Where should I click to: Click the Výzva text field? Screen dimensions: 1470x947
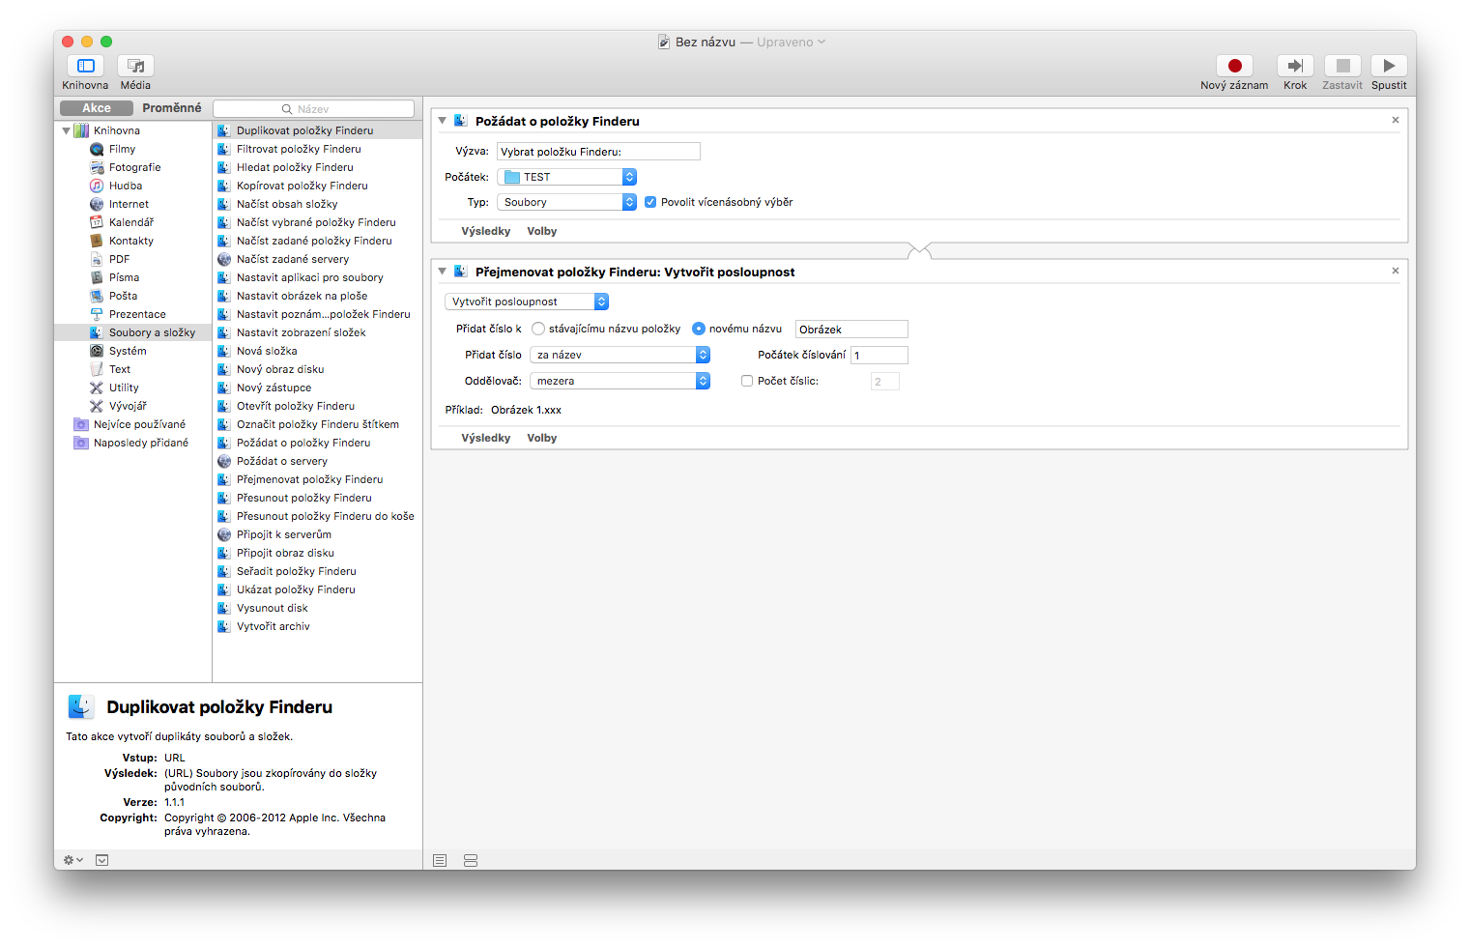click(x=598, y=152)
